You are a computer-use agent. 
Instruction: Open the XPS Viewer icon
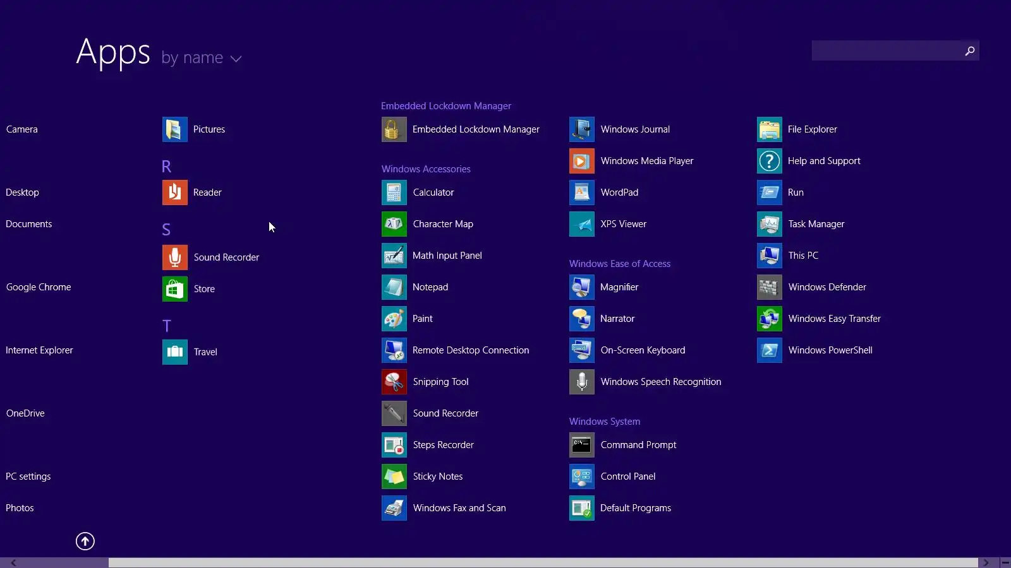582,224
